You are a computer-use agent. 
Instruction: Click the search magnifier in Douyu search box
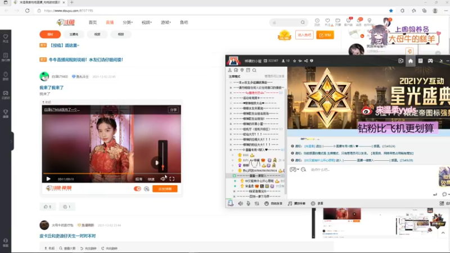click(303, 22)
